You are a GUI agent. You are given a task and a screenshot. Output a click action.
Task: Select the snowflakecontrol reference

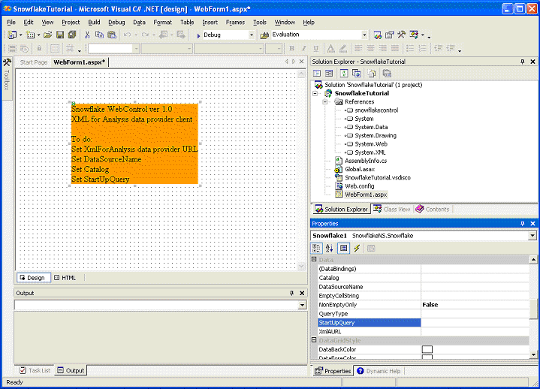(x=376, y=110)
